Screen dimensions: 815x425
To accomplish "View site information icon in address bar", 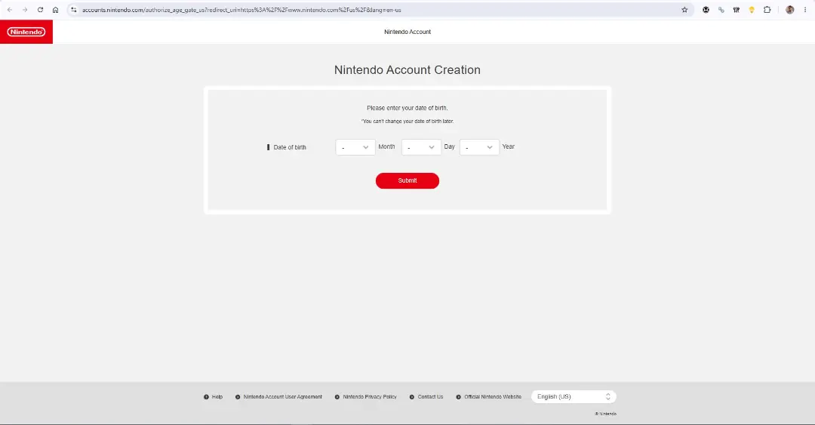I will pos(74,10).
